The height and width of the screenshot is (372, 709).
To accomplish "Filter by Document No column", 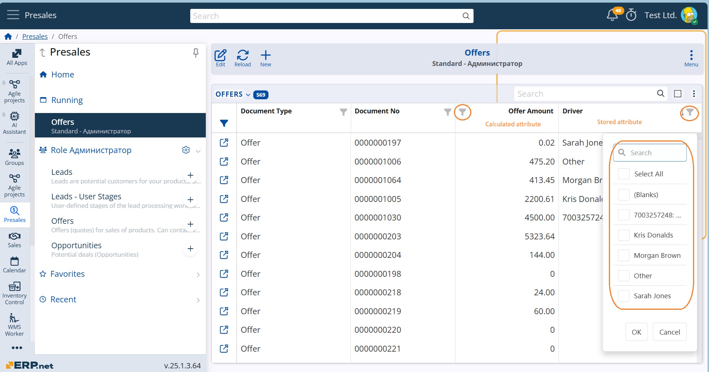I will point(448,112).
